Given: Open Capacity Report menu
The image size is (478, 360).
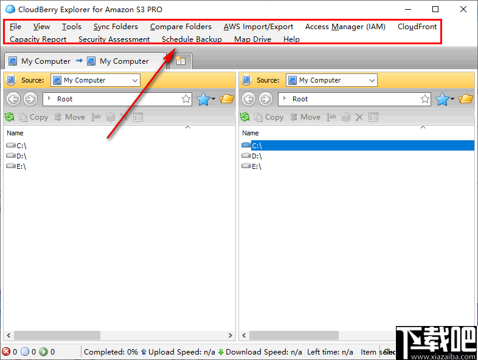Looking at the screenshot, I should [x=38, y=39].
